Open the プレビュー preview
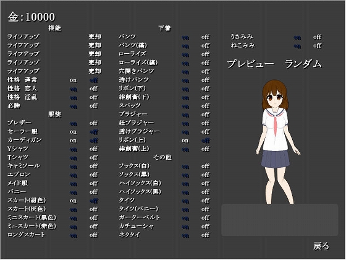This screenshot has width=346, height=260. pyautogui.click(x=250, y=64)
